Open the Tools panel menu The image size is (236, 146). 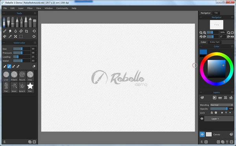35,13
